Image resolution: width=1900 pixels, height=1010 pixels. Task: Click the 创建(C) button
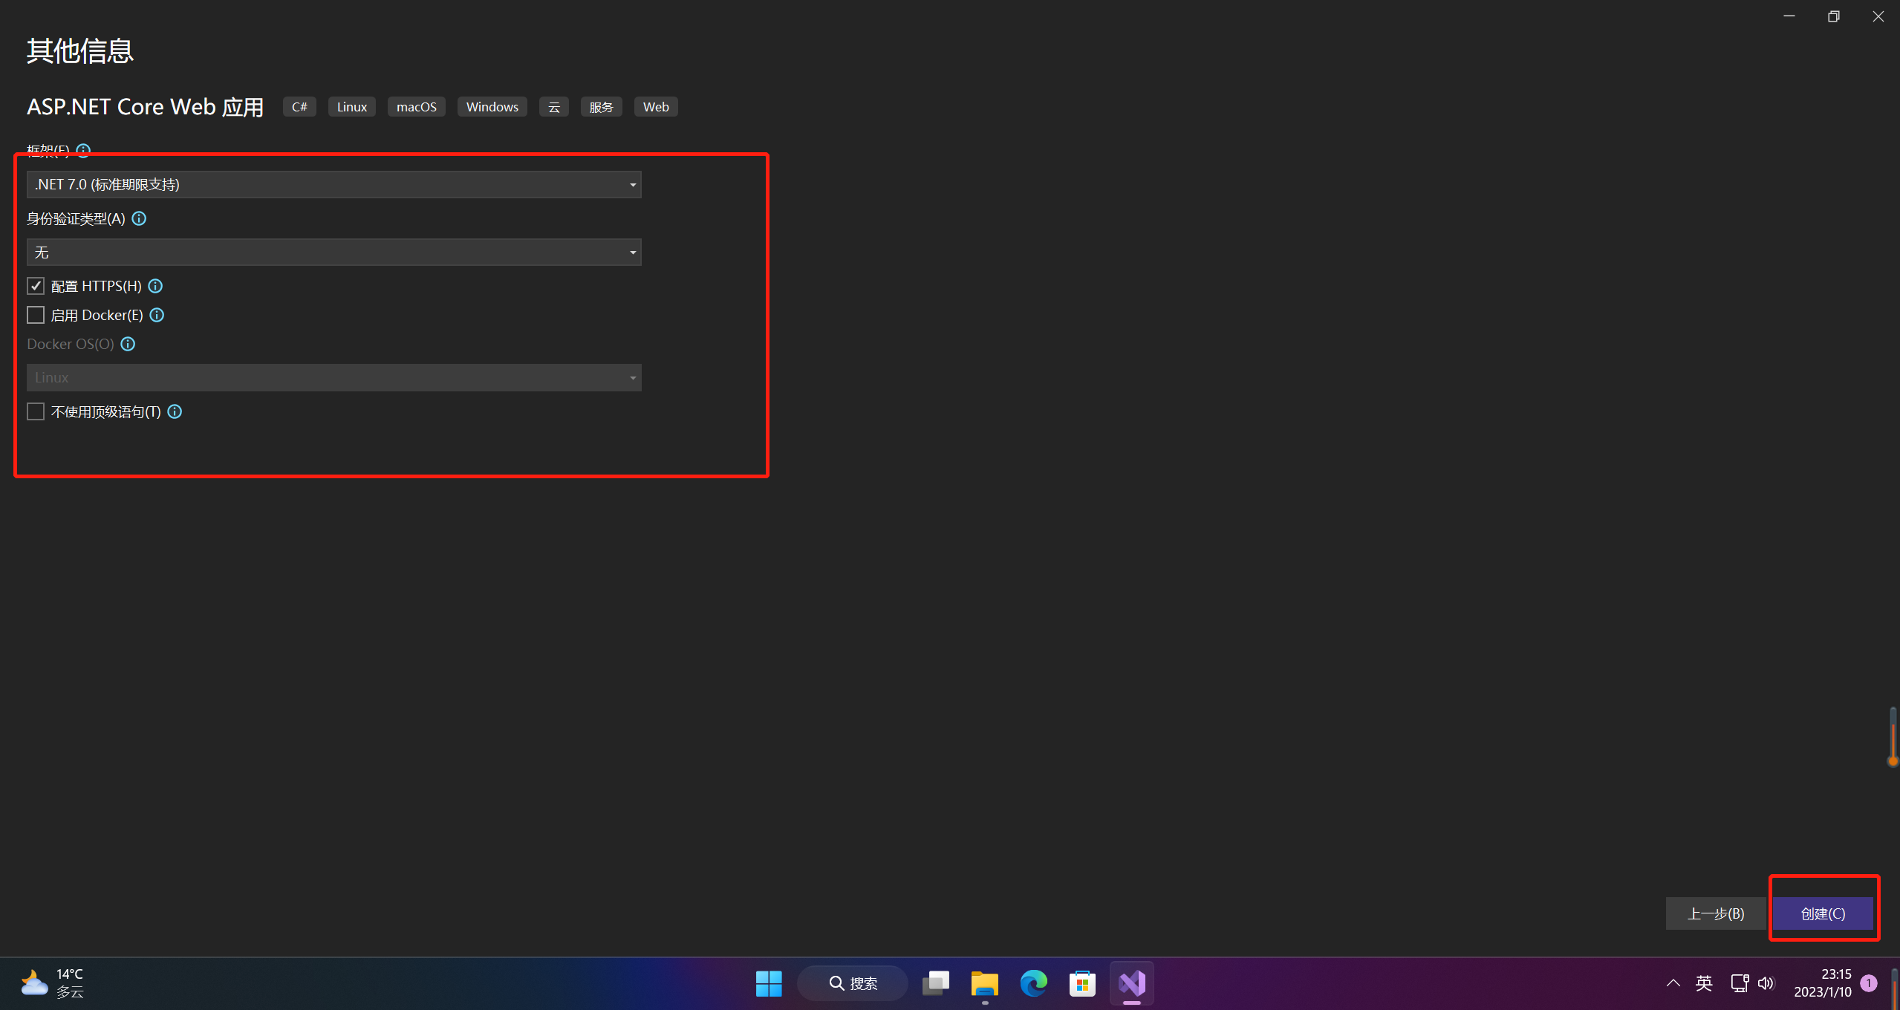point(1823,913)
